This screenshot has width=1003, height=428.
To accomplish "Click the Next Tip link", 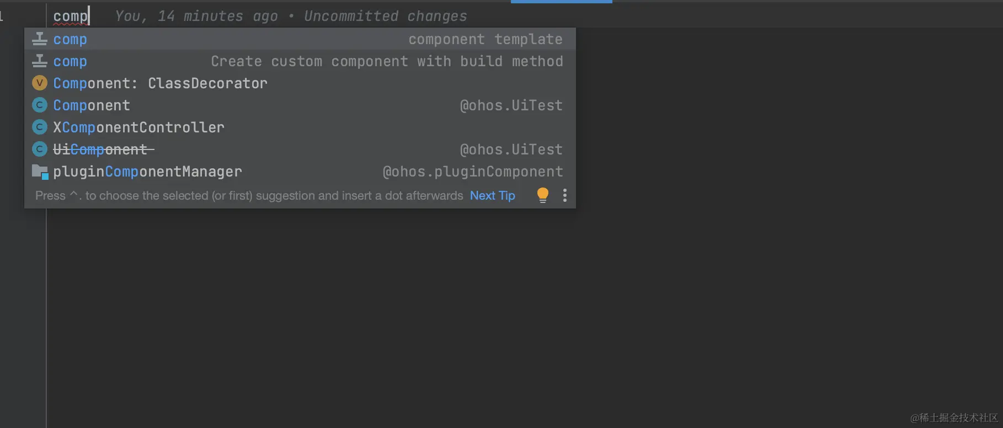I will [x=492, y=196].
